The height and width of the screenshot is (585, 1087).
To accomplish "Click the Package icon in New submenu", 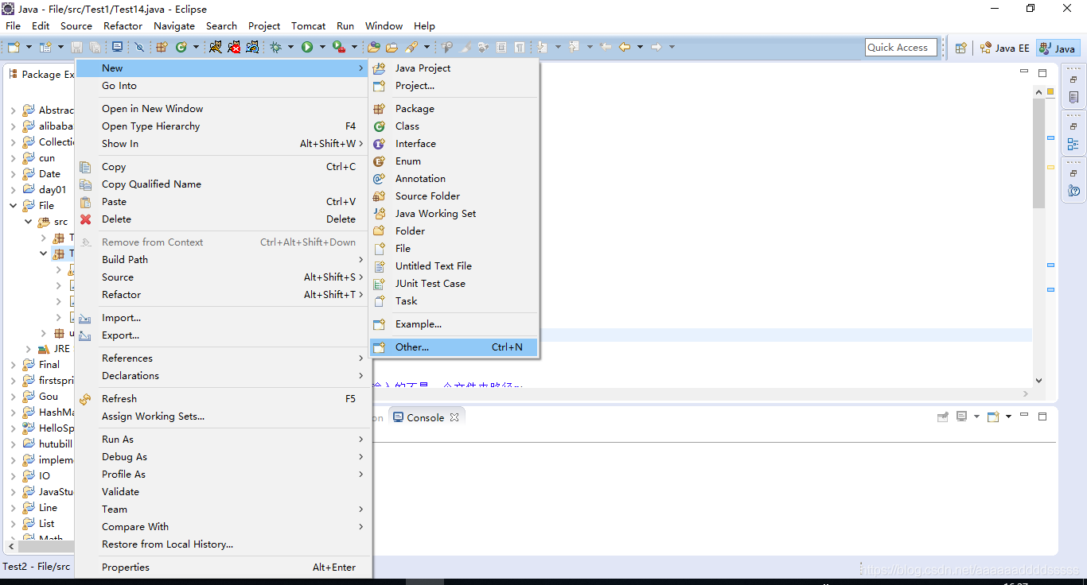I will point(380,109).
